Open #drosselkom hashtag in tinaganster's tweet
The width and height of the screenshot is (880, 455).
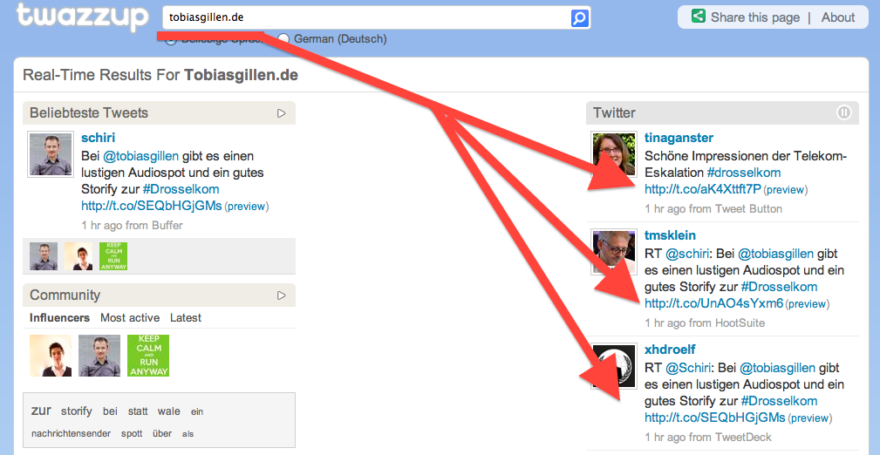(x=744, y=173)
